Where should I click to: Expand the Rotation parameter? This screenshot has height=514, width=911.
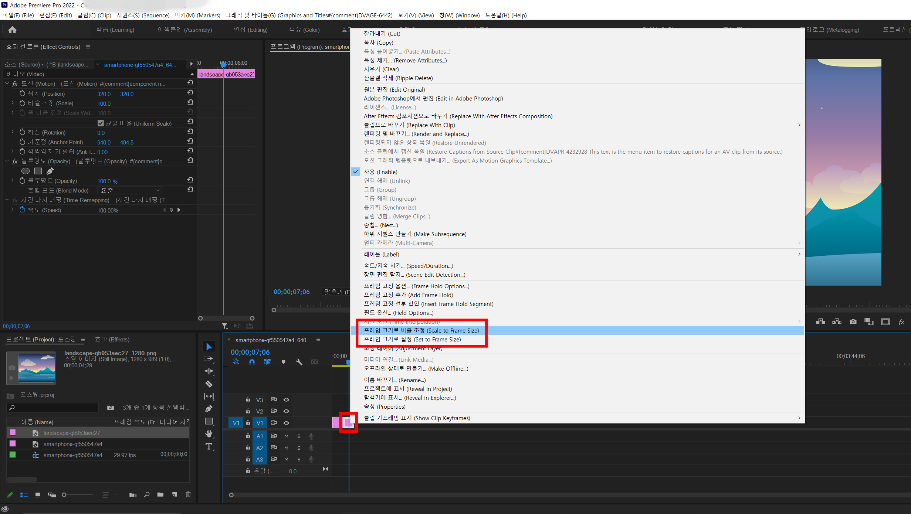pos(12,132)
